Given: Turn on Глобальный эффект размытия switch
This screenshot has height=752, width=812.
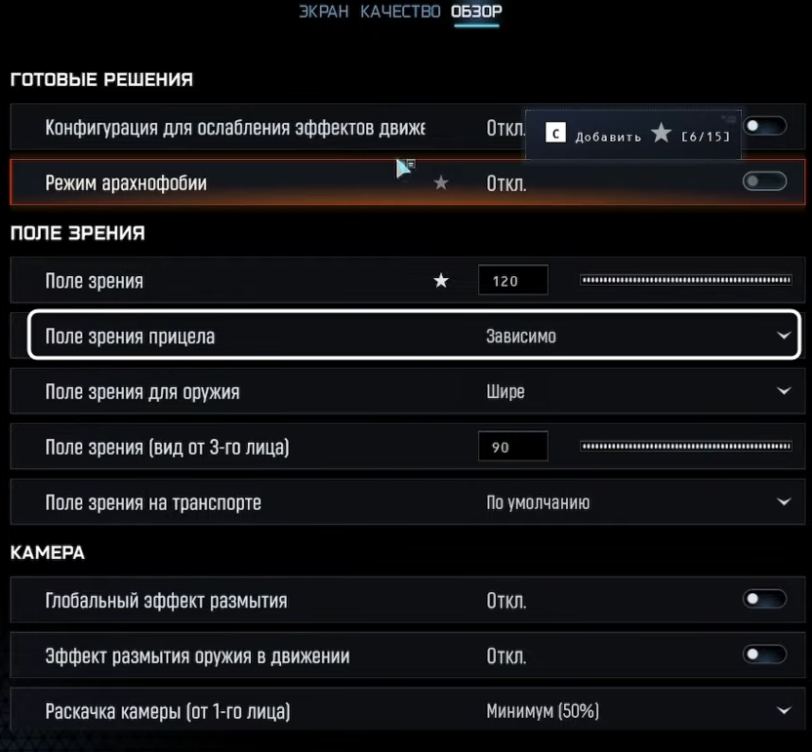Looking at the screenshot, I should (x=764, y=599).
